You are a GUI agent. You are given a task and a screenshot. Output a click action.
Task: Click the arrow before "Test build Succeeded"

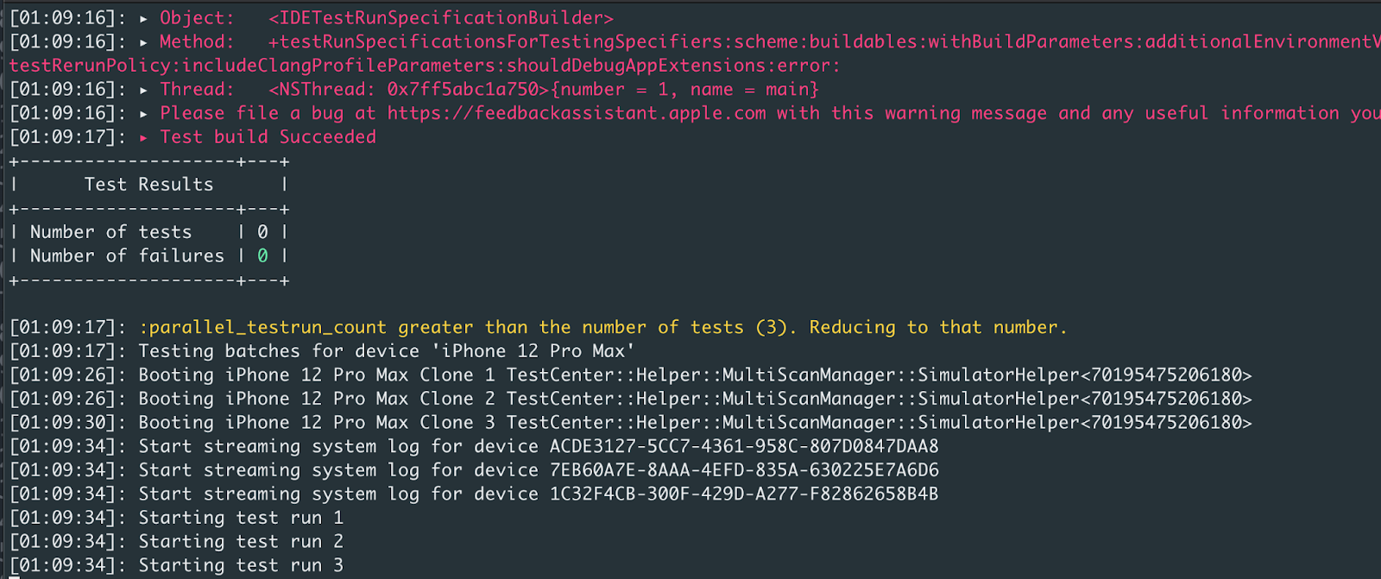click(x=143, y=137)
